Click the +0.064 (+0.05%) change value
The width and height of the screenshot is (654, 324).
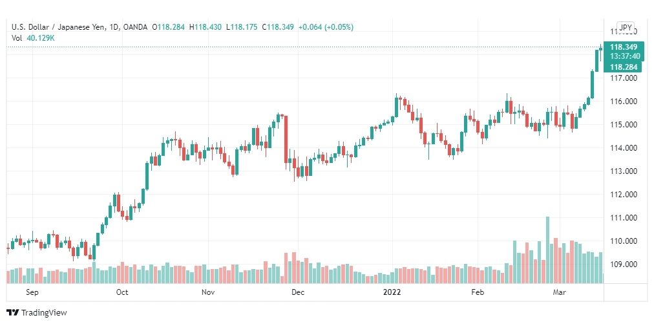326,27
